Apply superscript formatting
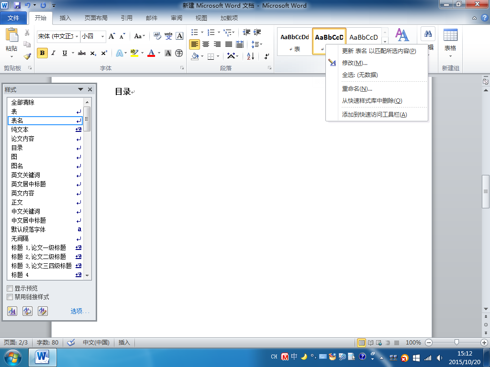This screenshot has height=367, width=490. (104, 53)
